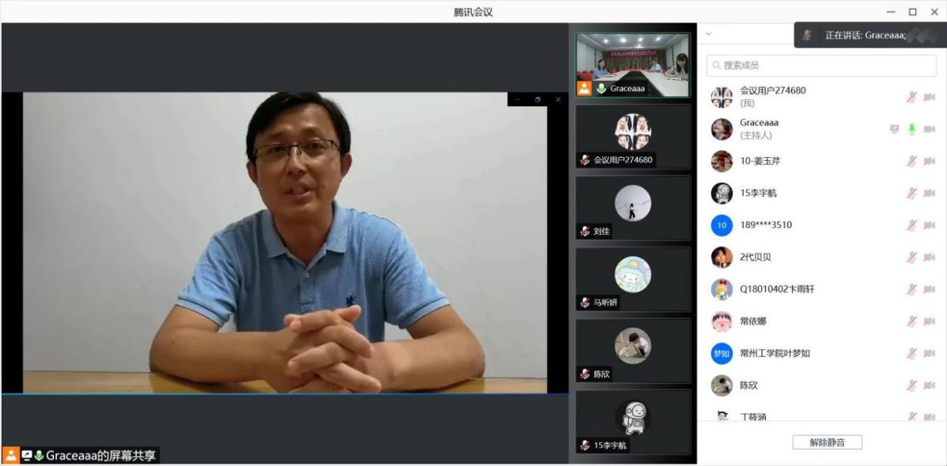This screenshot has height=466, width=947.
Task: Select member 常州工学院叶梦如 in the list
Action: 774,354
